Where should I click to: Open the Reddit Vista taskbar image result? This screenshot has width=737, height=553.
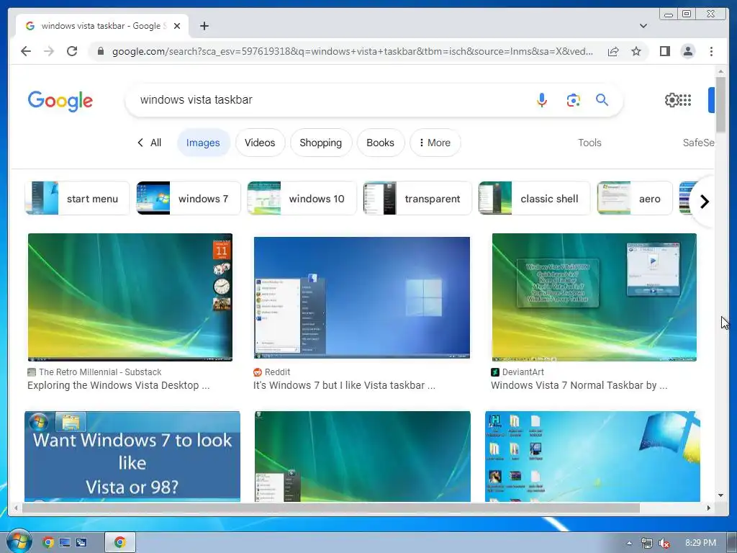361,297
